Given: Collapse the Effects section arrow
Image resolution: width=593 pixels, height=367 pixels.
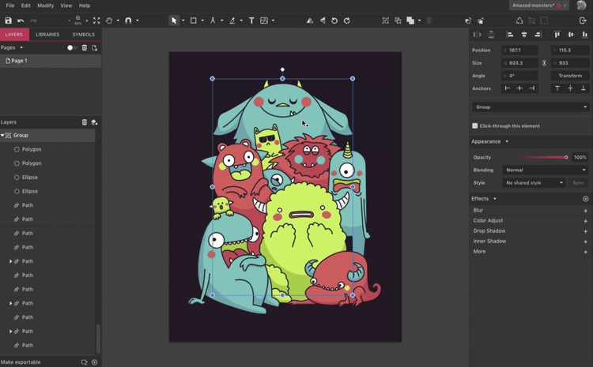Looking at the screenshot, I should point(495,199).
